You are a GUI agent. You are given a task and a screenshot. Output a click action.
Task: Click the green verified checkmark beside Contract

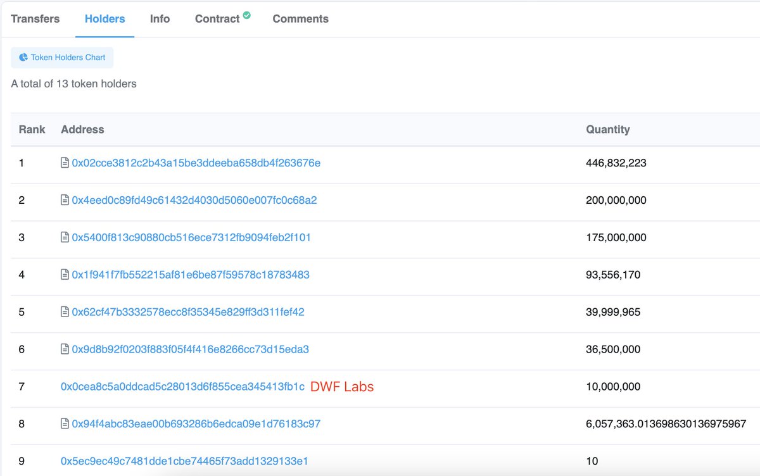click(x=247, y=14)
